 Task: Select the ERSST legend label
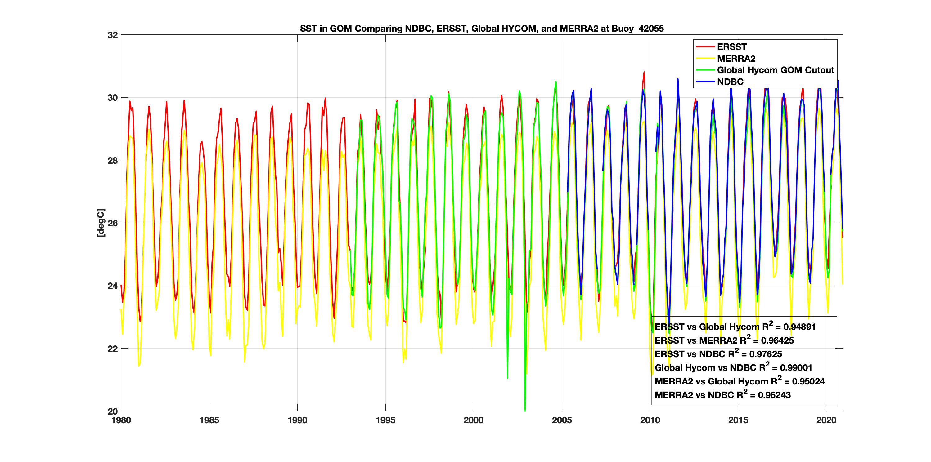click(x=731, y=47)
